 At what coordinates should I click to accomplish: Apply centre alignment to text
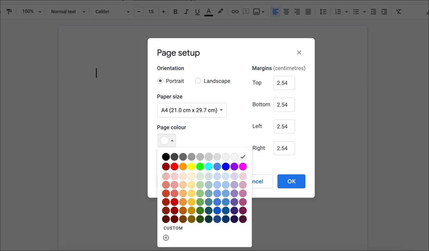(x=286, y=12)
